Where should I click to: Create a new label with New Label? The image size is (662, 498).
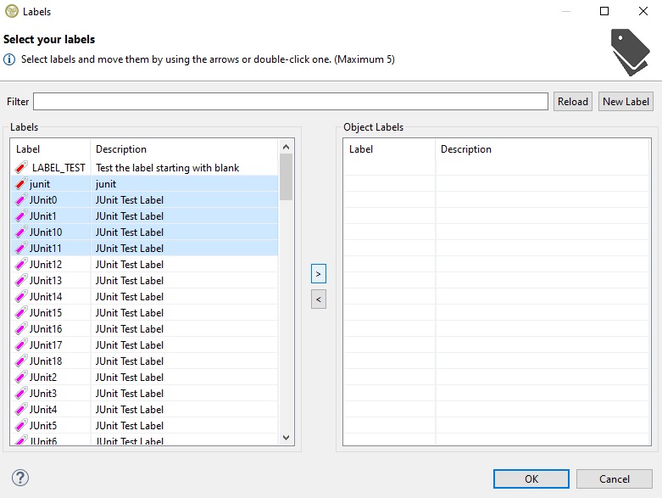tap(626, 102)
